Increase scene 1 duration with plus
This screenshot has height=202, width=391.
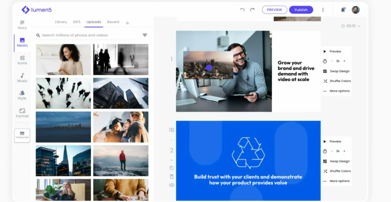344,61
